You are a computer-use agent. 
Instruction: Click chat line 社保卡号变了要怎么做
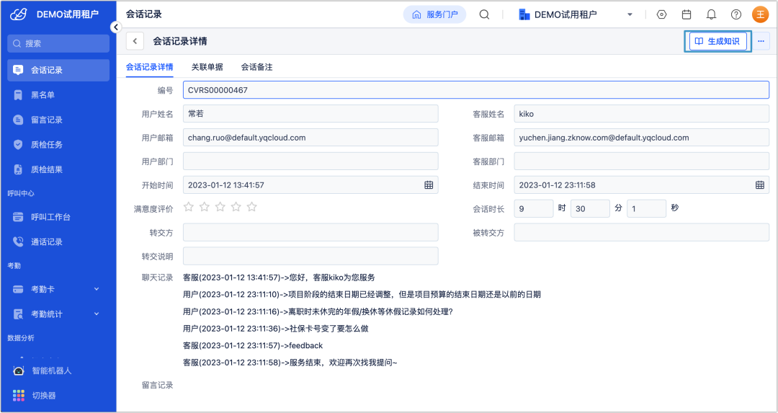[275, 329]
